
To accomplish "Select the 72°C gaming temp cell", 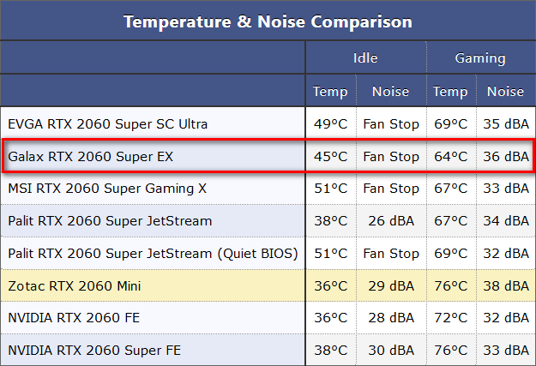I will (450, 318).
